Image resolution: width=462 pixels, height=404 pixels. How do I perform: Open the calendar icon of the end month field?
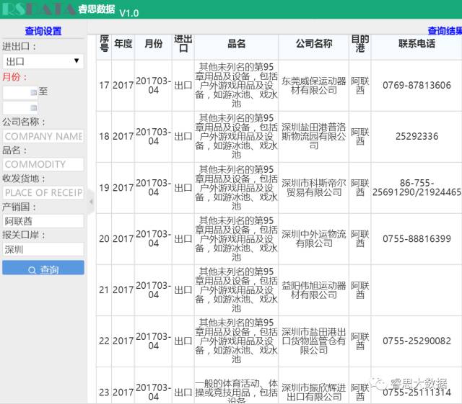pyautogui.click(x=34, y=108)
